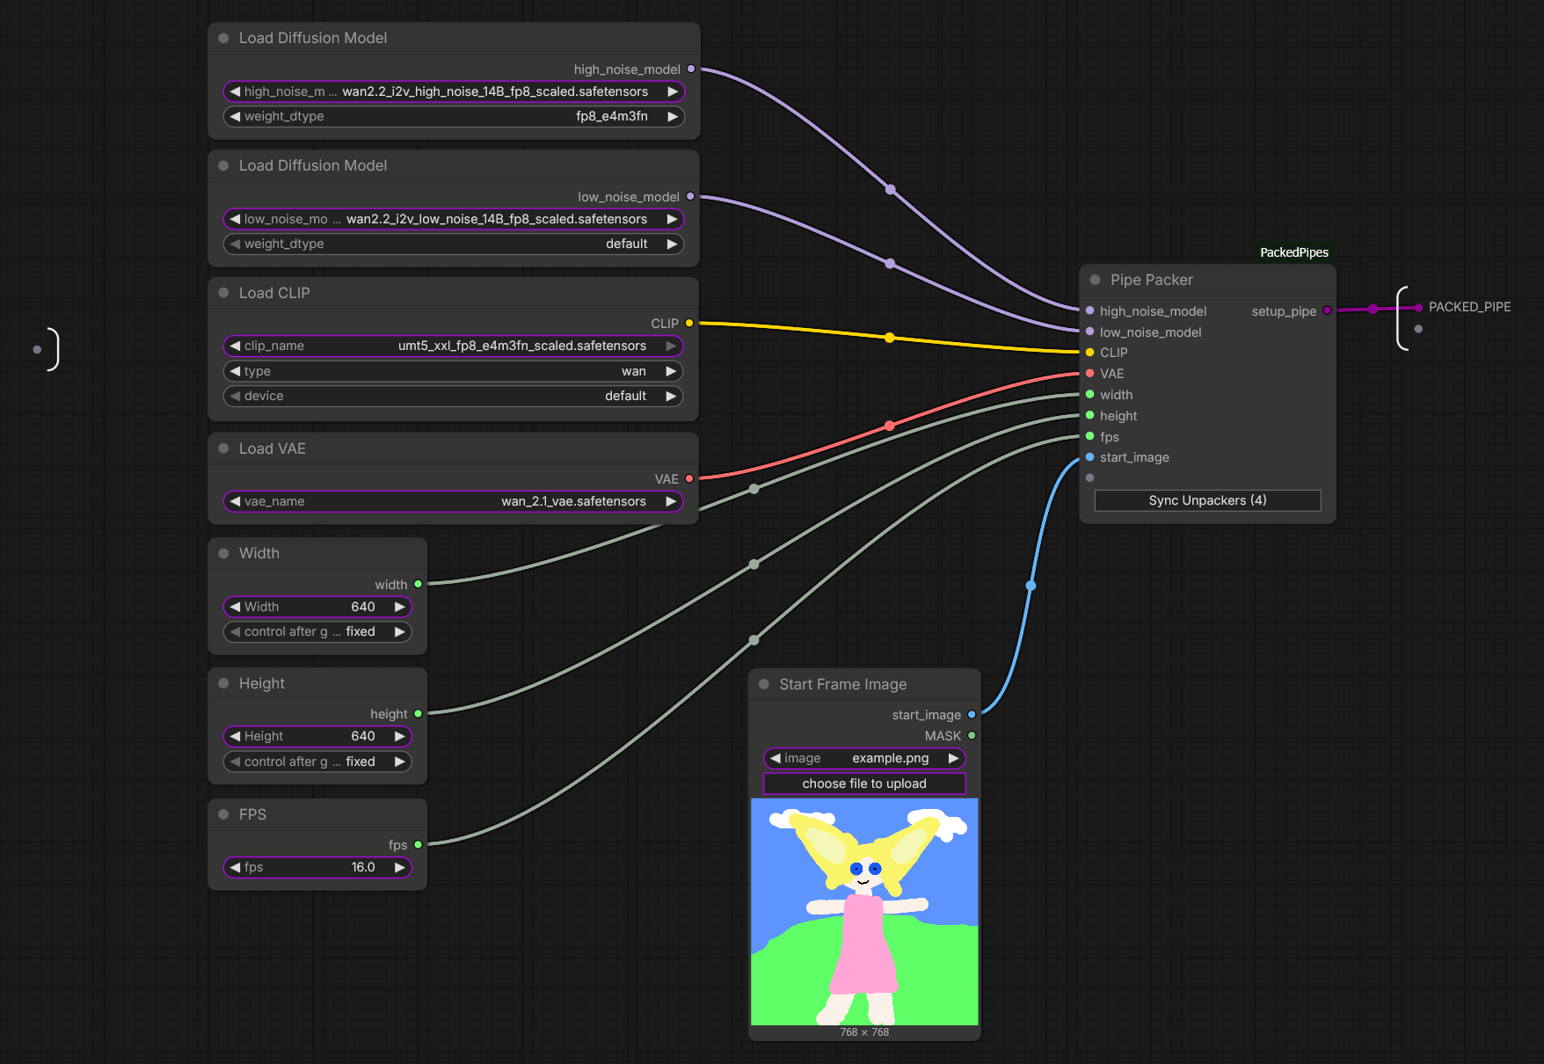Increase fps value with right arrow
Image resolution: width=1544 pixels, height=1064 pixels.
[400, 867]
